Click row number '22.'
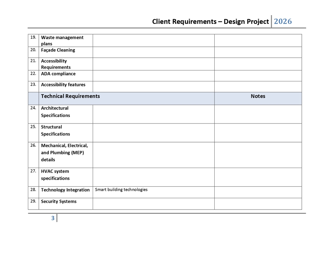Viewport: 334px width, 258px height. (33, 73)
